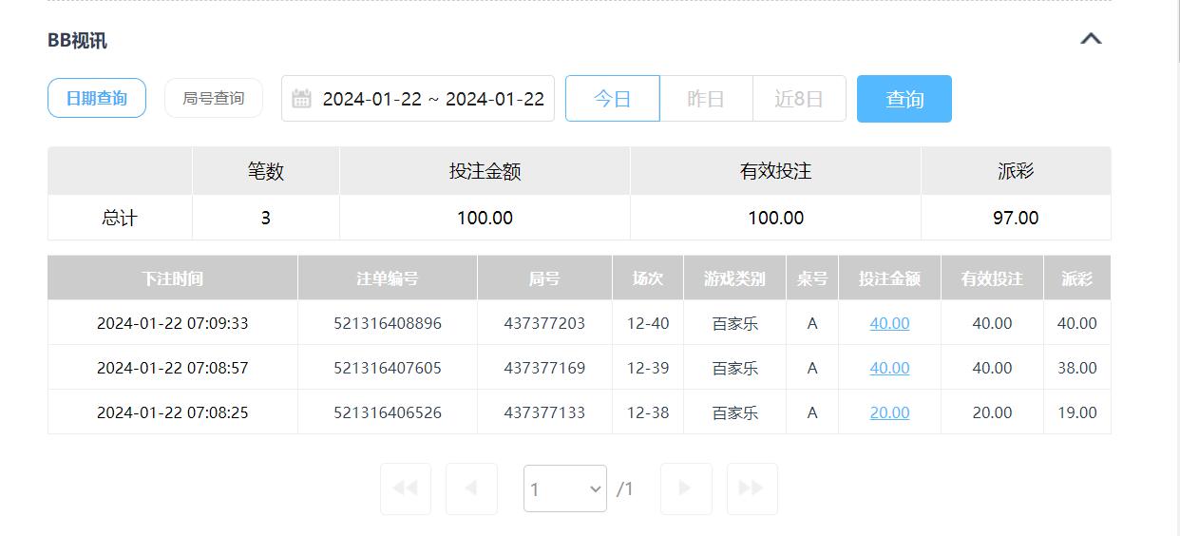1180x536 pixels.
Task: Click the 游戏类别 column header
Action: [735, 278]
